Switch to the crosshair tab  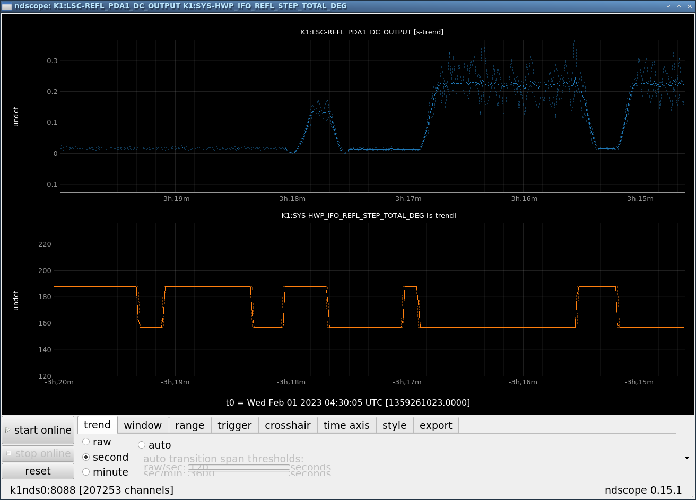[x=288, y=425]
